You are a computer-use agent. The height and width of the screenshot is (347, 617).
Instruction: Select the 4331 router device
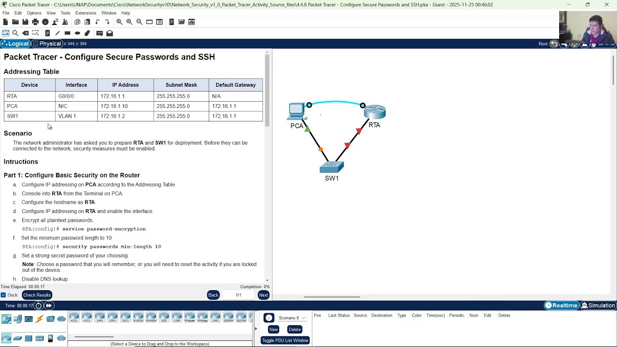point(74,317)
